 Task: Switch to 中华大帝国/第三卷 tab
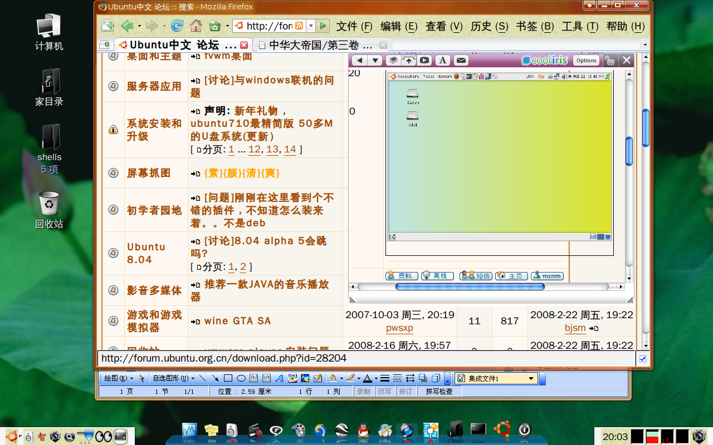(322, 45)
